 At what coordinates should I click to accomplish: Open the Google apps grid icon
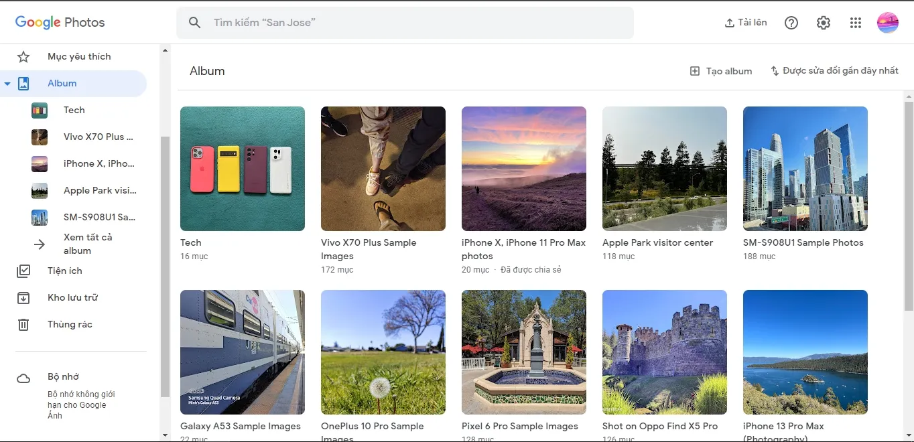(856, 23)
